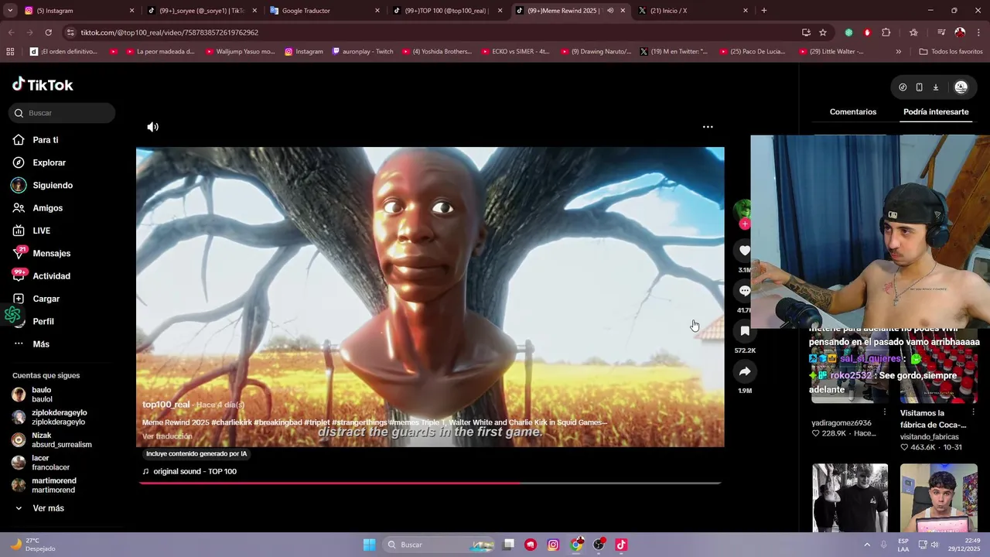The image size is (990, 557).
Task: Open ziplokderageylo account
Action: [x=49, y=417]
